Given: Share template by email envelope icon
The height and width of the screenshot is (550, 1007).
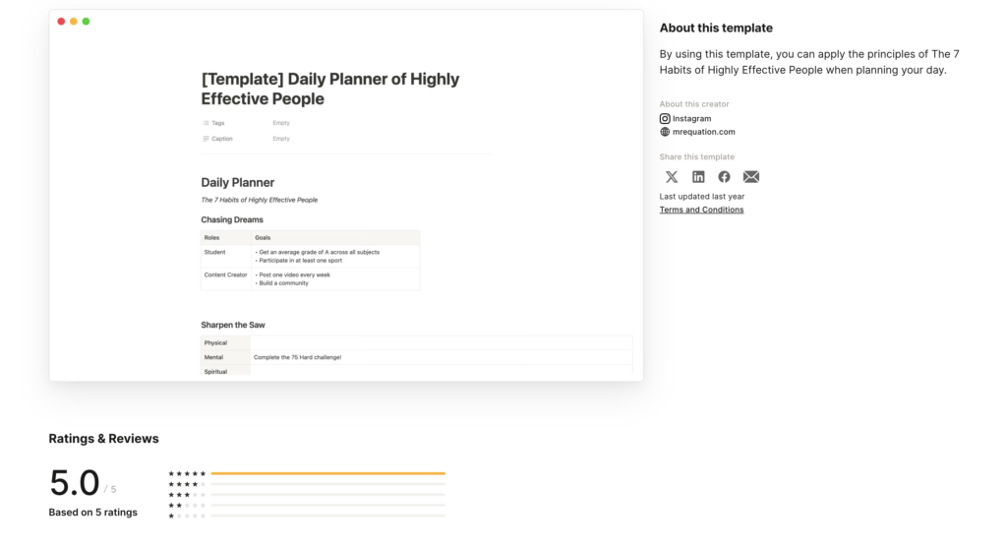Looking at the screenshot, I should coord(751,177).
